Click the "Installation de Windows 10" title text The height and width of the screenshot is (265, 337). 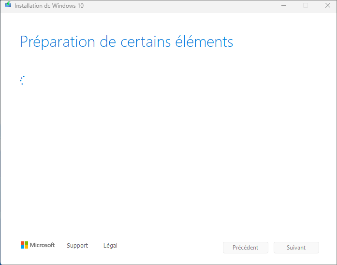point(49,6)
